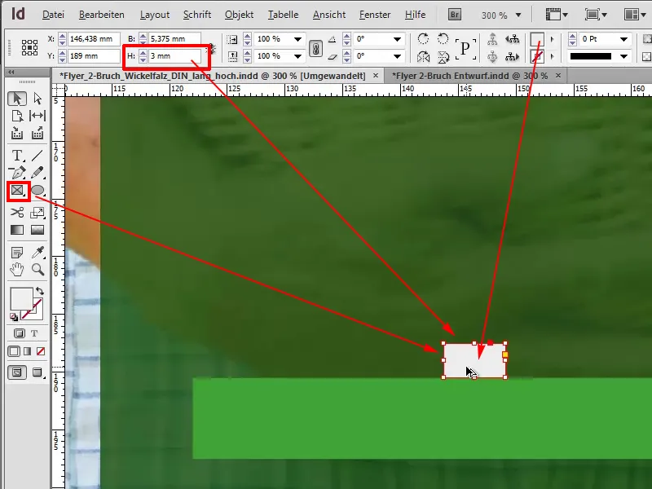
Task: Toggle formatting affects container button
Action: click(x=19, y=333)
